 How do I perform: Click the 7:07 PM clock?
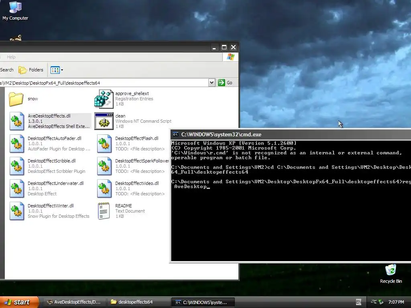click(396, 302)
